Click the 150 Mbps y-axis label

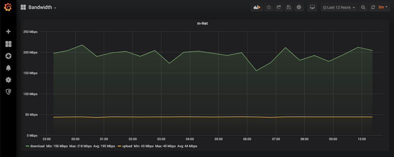point(30,73)
